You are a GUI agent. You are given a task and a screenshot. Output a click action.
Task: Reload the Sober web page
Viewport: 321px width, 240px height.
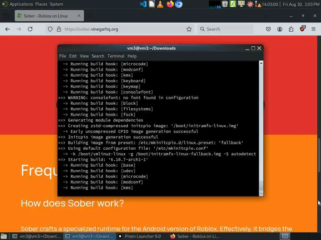click(x=30, y=29)
